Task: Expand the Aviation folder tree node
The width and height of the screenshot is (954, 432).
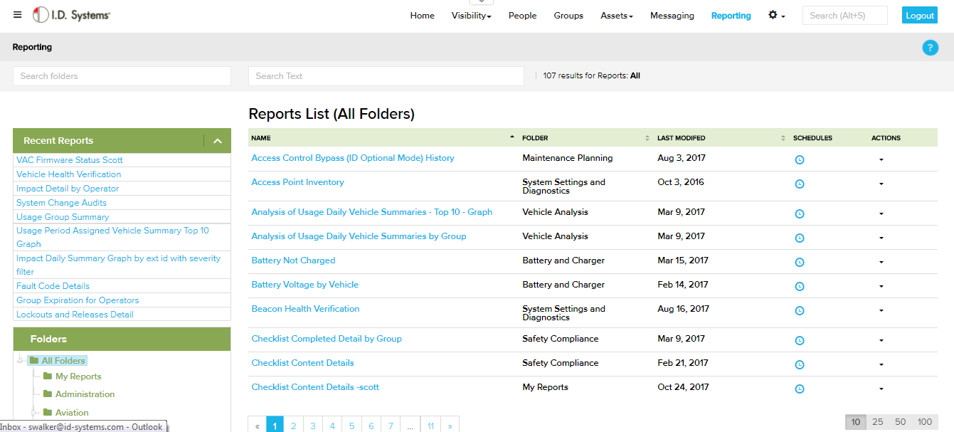Action: point(33,413)
